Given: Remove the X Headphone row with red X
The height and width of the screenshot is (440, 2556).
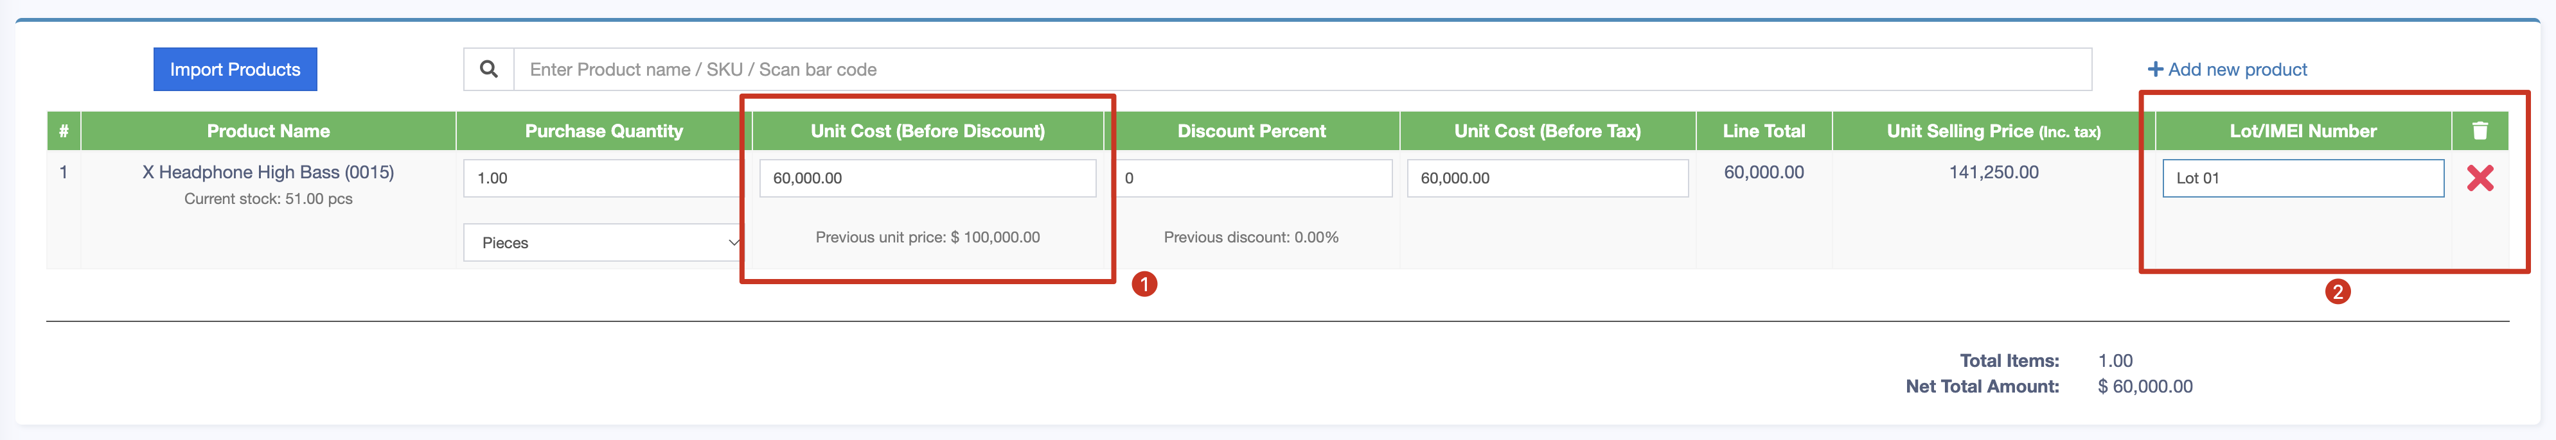Looking at the screenshot, I should click(2480, 178).
